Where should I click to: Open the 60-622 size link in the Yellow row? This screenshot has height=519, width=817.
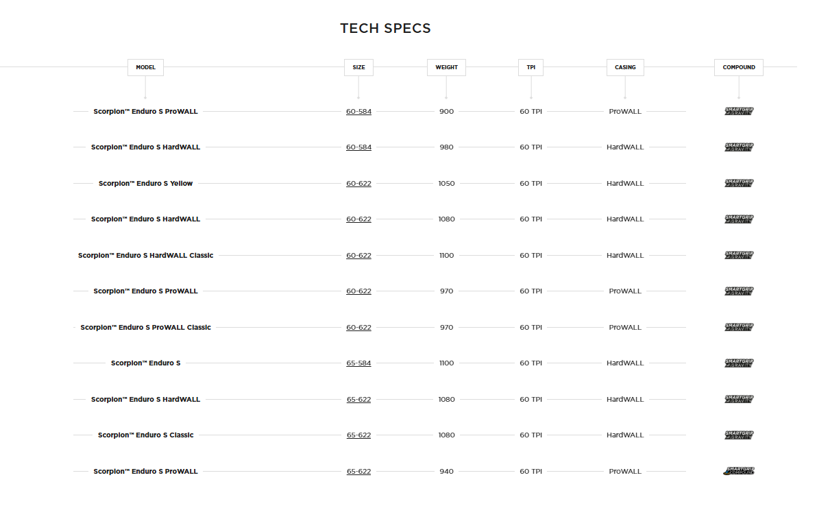(x=358, y=183)
